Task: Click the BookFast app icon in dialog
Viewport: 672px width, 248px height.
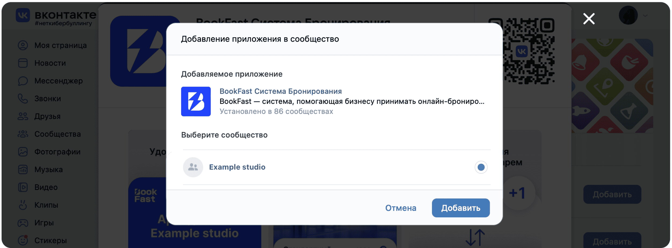Action: click(196, 102)
